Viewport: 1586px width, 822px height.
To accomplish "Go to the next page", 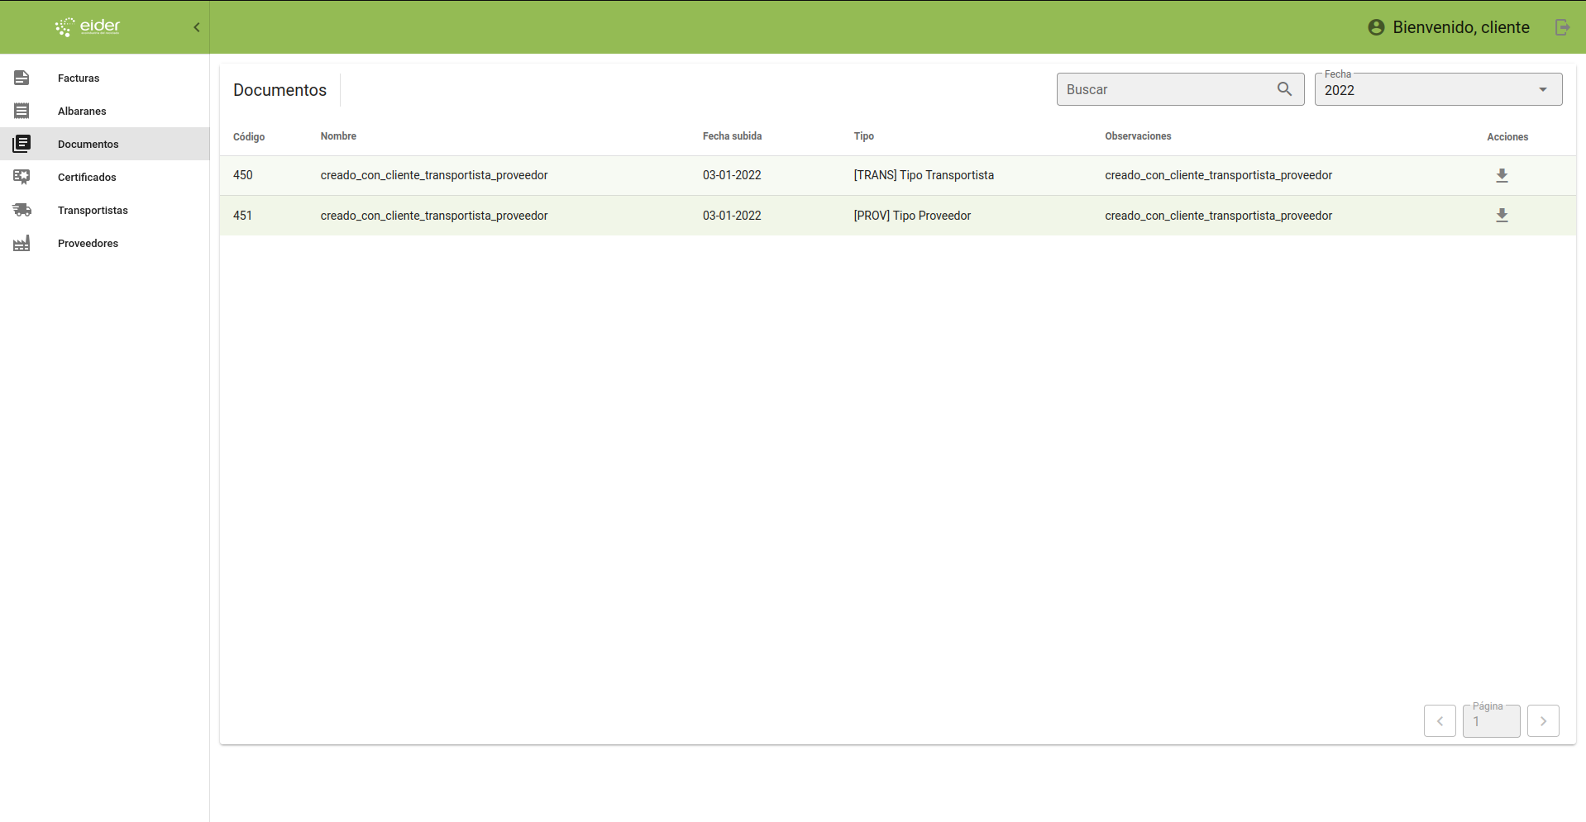I will (x=1543, y=720).
